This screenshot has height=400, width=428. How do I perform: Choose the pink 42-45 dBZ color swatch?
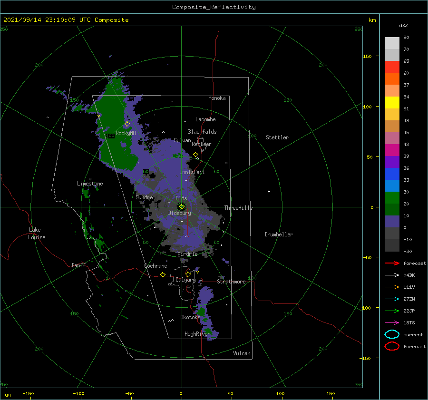392,138
